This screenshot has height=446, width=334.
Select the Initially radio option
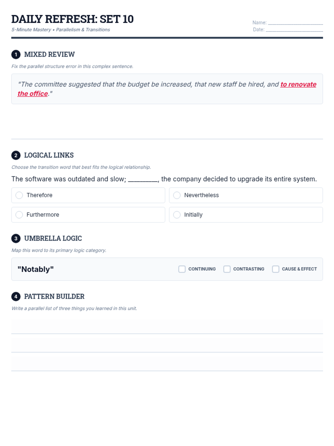point(177,215)
